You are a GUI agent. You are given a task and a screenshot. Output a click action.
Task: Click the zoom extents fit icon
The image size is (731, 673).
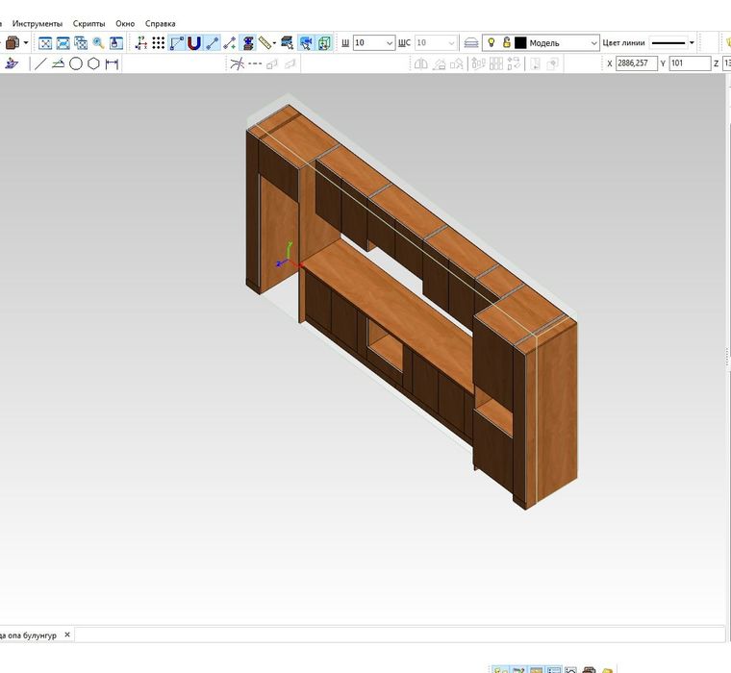[44, 43]
